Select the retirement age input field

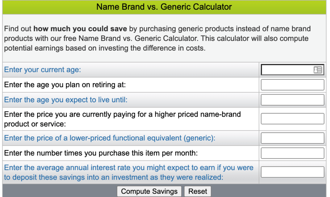click(x=292, y=84)
